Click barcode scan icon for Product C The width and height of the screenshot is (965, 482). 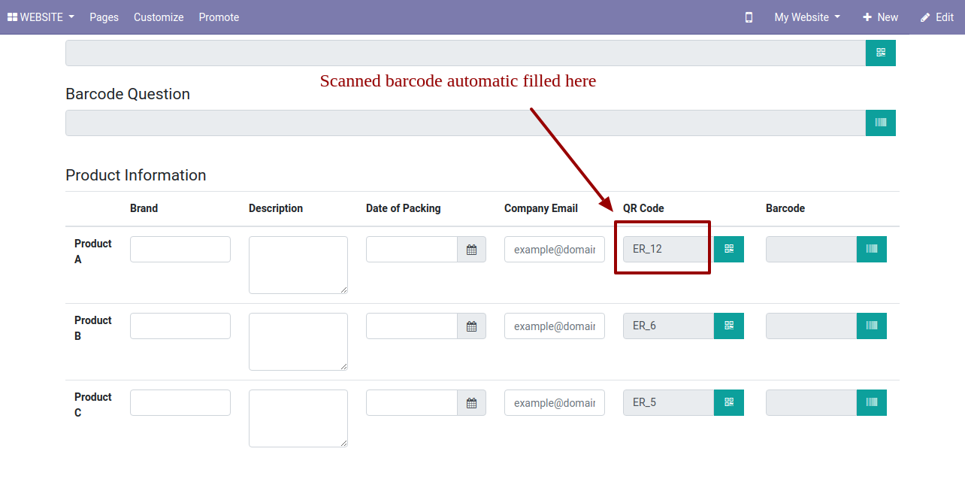tap(871, 402)
